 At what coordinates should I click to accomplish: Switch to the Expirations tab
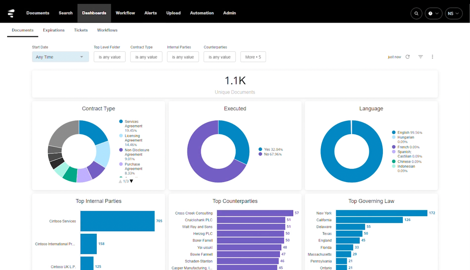click(53, 30)
